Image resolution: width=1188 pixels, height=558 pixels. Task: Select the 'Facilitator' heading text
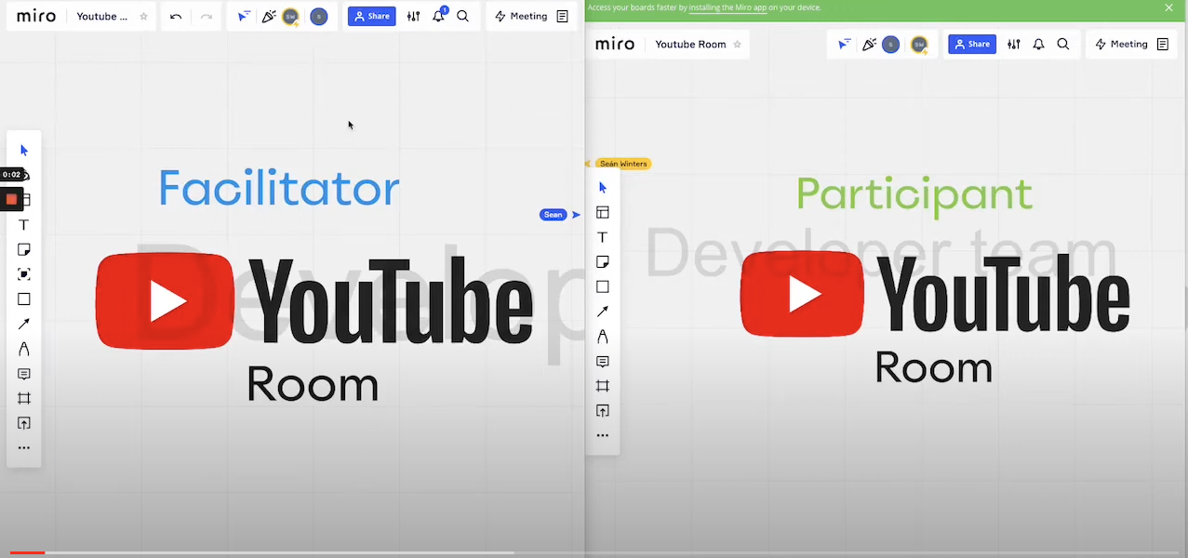(278, 189)
